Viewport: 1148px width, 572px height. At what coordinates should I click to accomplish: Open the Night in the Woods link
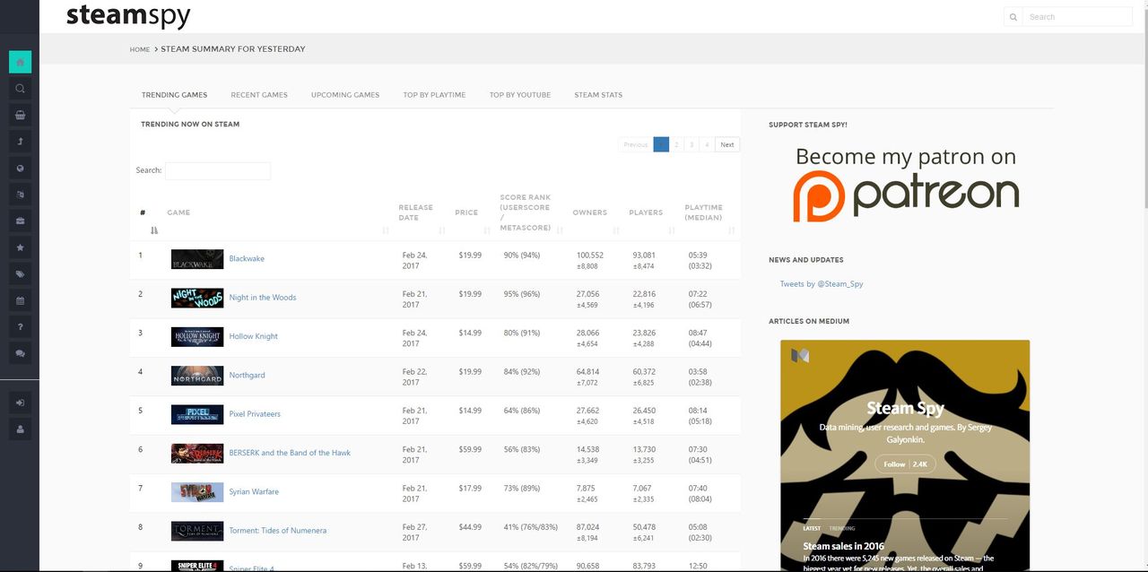click(263, 298)
